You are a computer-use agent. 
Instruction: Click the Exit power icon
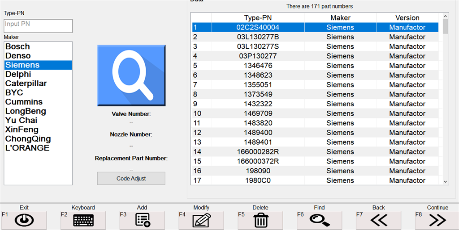24,220
